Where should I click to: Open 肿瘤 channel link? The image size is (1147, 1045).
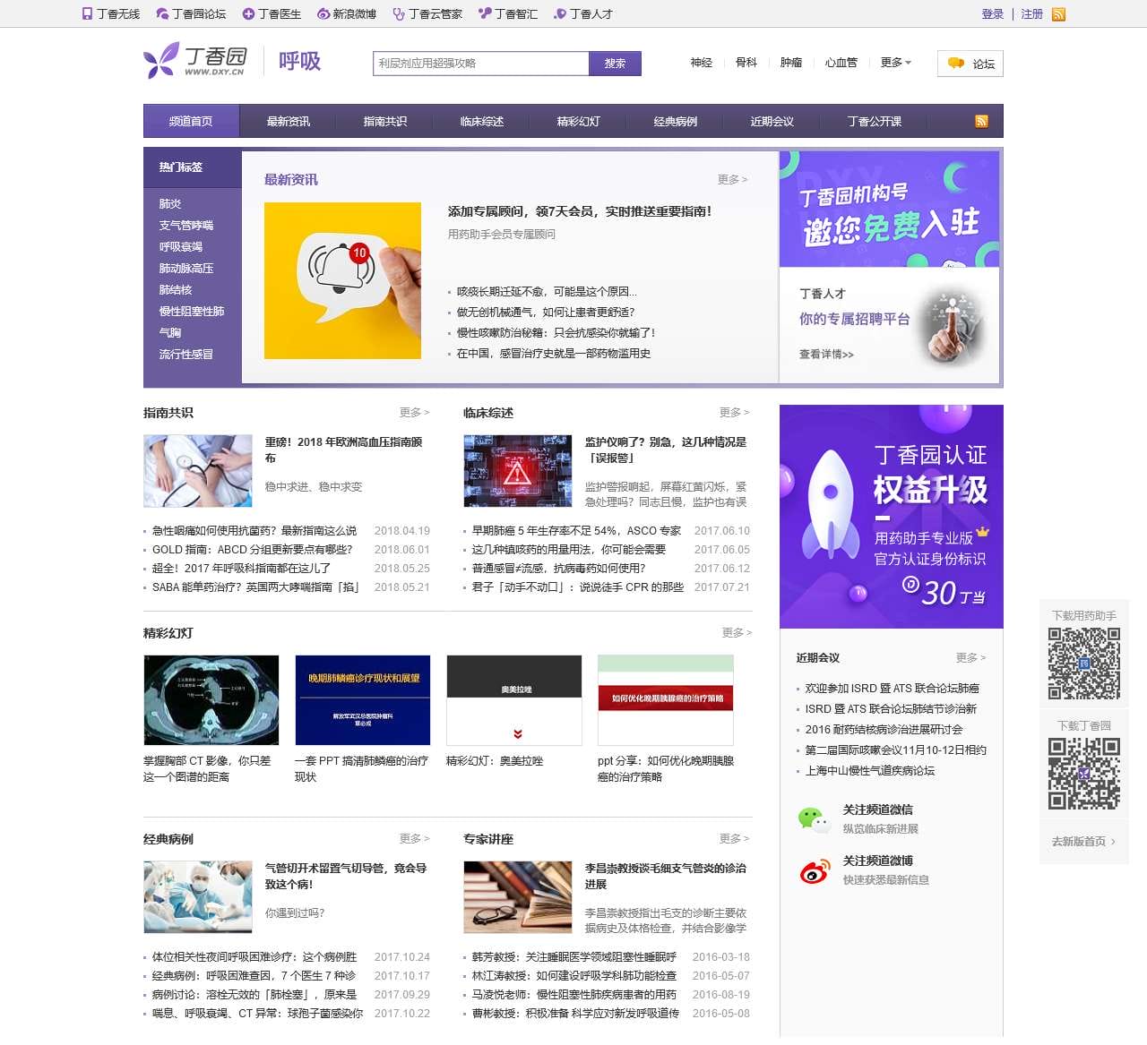pos(791,62)
